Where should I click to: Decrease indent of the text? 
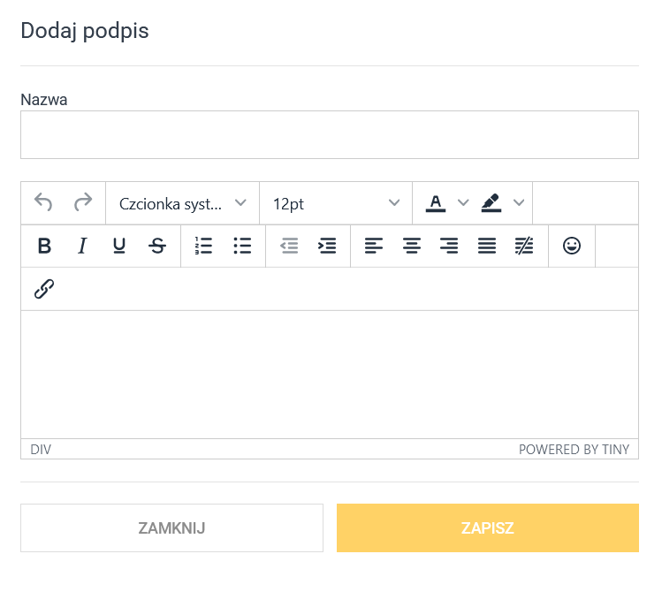(x=289, y=247)
